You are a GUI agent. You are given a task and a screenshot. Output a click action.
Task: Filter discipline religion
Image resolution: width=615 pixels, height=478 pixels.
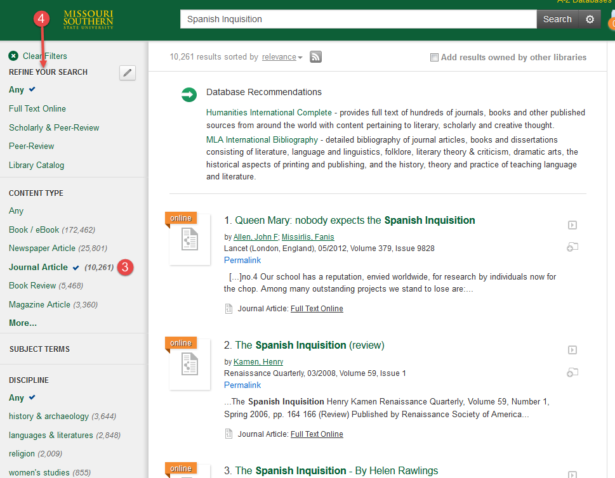click(x=22, y=454)
